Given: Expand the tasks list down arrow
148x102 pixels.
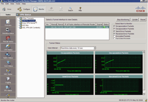Looking at the screenshot, I should click(x=8, y=97).
